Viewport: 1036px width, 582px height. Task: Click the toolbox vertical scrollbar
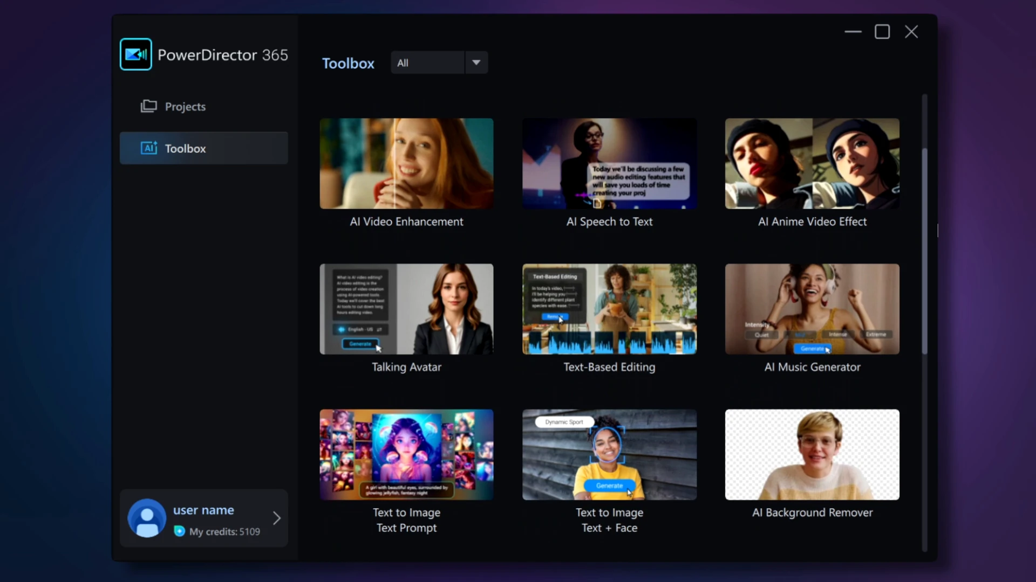click(x=924, y=251)
